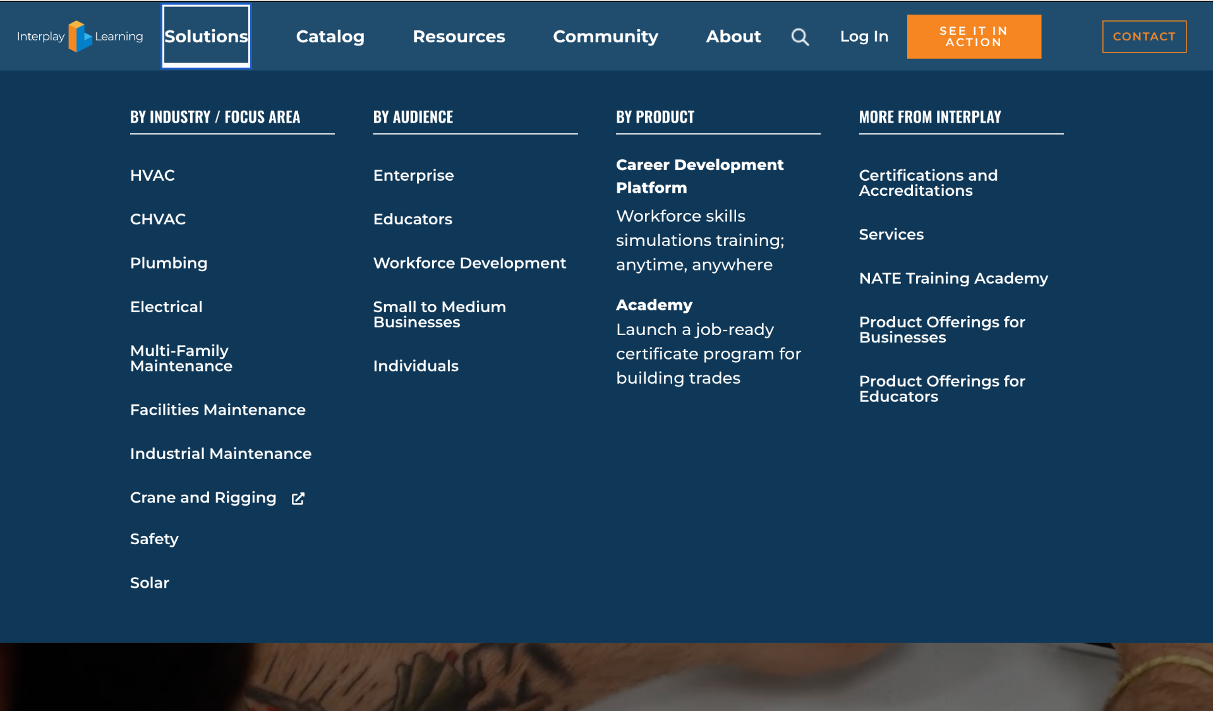
Task: Open the Catalog menu
Action: click(330, 37)
